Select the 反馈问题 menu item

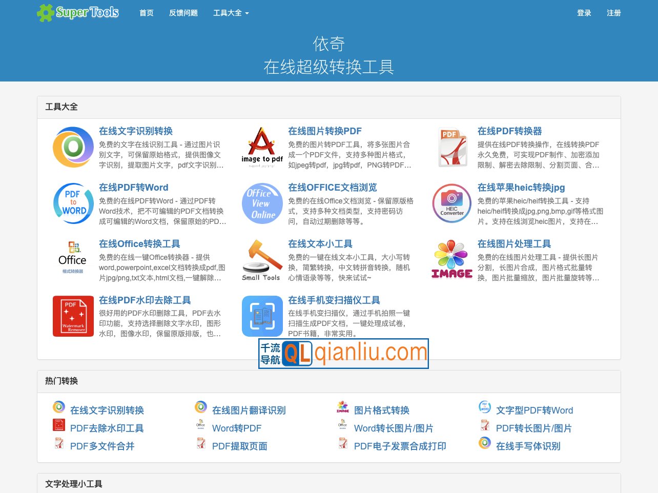click(x=183, y=13)
